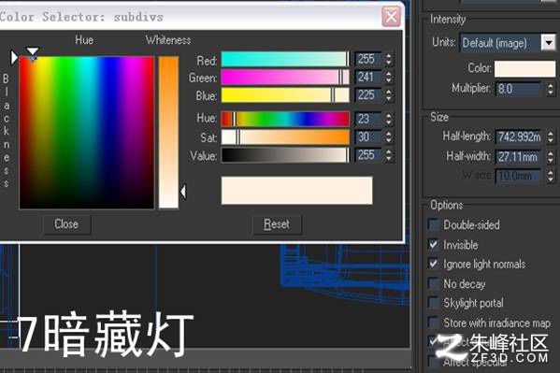Click the Hue value spinner arrows
This screenshot has height=373, width=560.
[x=389, y=119]
